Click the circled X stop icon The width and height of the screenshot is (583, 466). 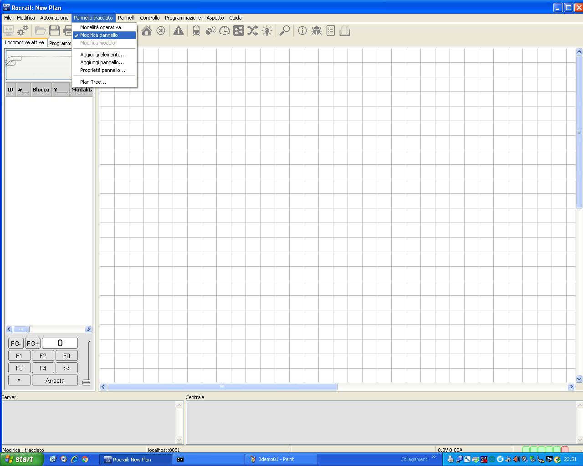(x=161, y=30)
